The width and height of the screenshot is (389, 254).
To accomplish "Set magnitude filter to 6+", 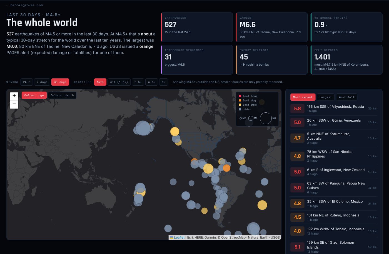I will (x=163, y=82).
